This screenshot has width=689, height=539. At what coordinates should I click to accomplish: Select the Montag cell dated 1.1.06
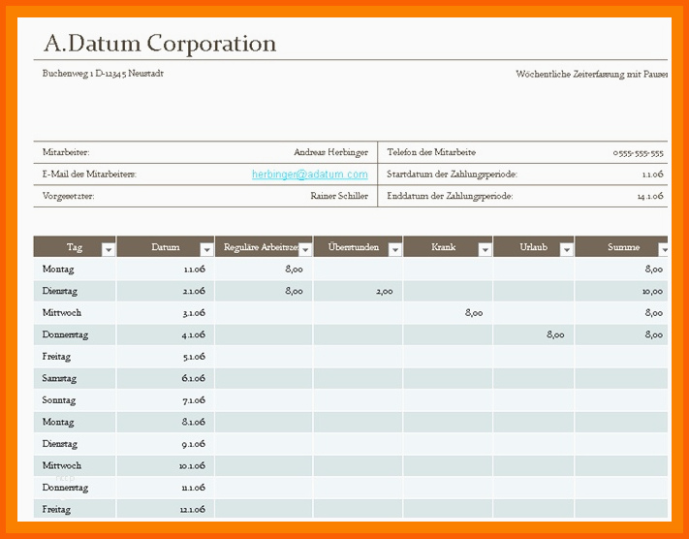click(x=75, y=269)
